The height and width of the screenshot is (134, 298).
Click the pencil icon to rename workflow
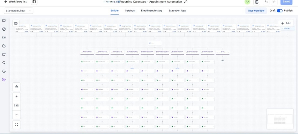pyautogui.click(x=185, y=2)
